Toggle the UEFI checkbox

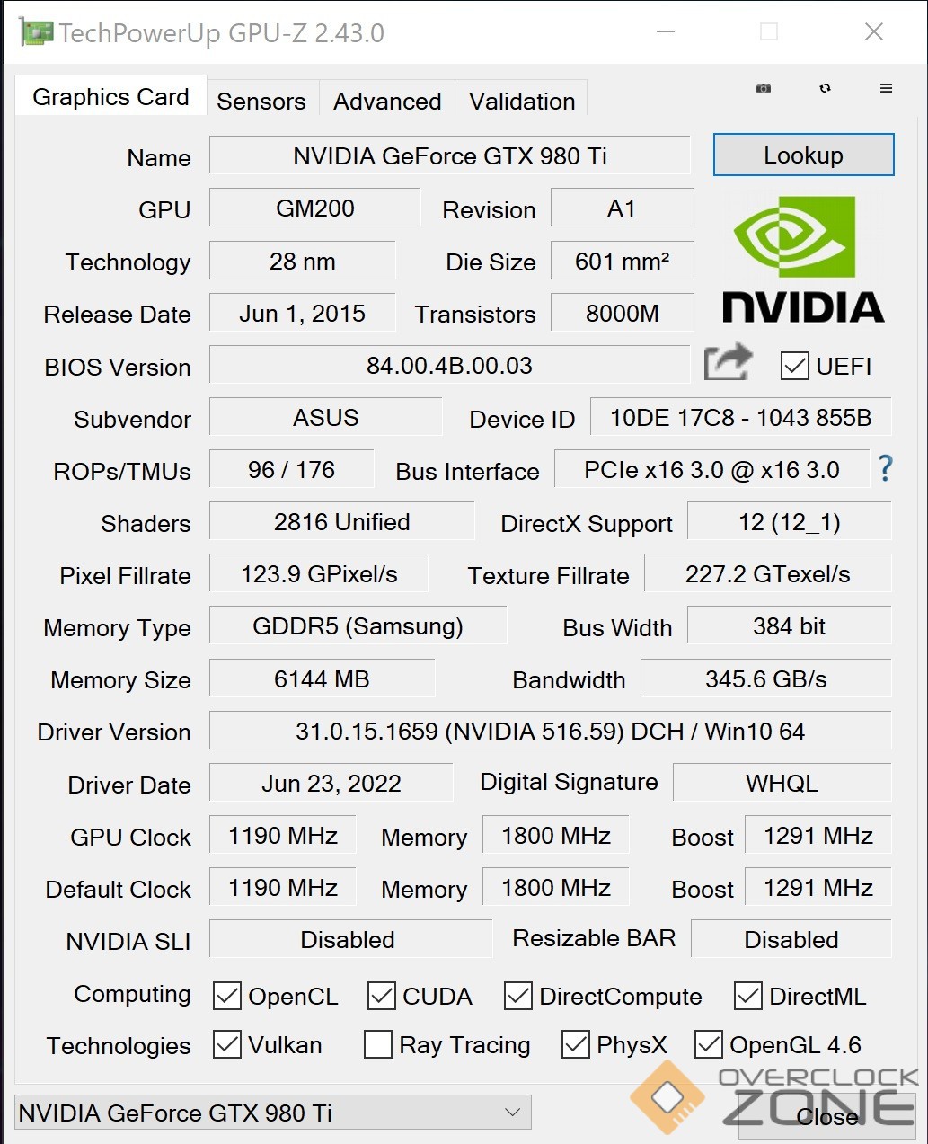click(794, 366)
